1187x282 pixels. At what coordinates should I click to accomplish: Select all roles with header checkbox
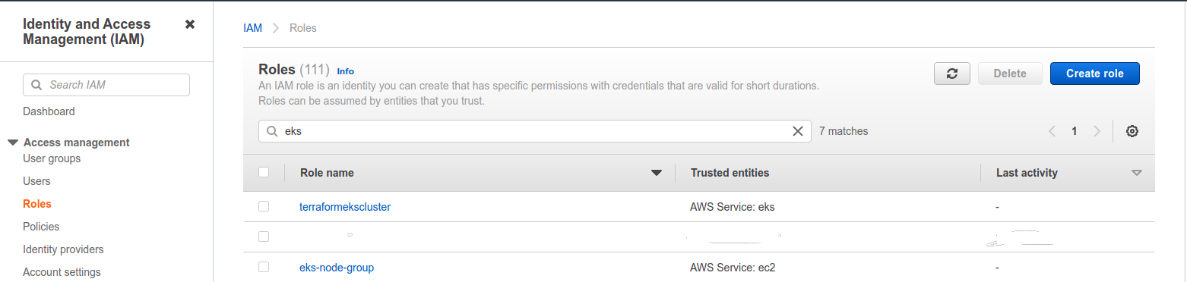[x=264, y=172]
